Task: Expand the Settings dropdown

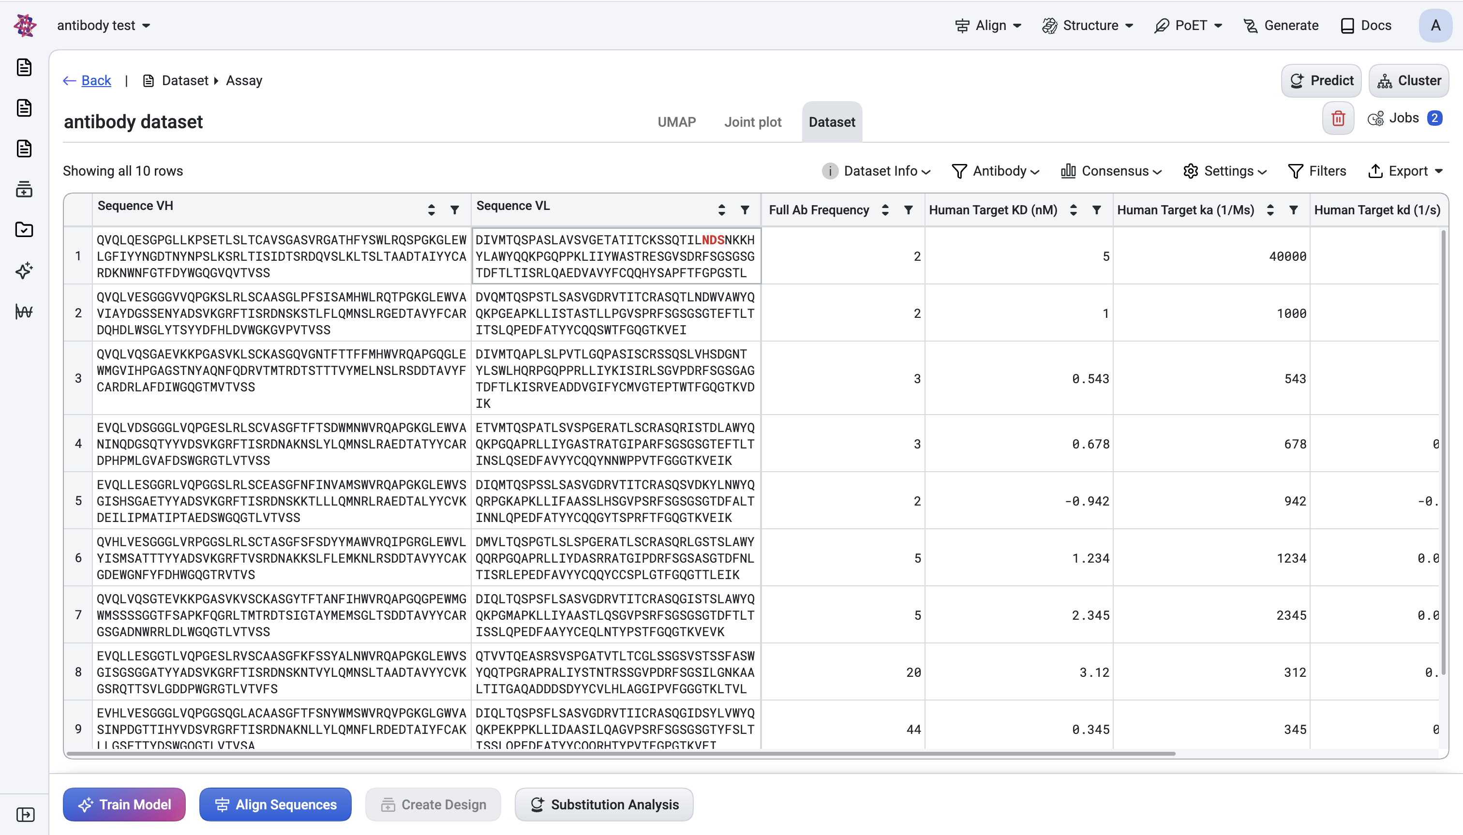Action: pos(1225,171)
